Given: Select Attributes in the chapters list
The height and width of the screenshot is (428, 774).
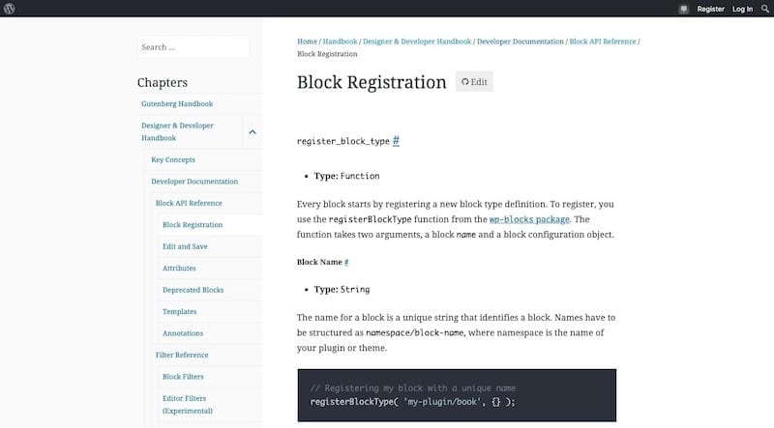Looking at the screenshot, I should click(x=179, y=269).
